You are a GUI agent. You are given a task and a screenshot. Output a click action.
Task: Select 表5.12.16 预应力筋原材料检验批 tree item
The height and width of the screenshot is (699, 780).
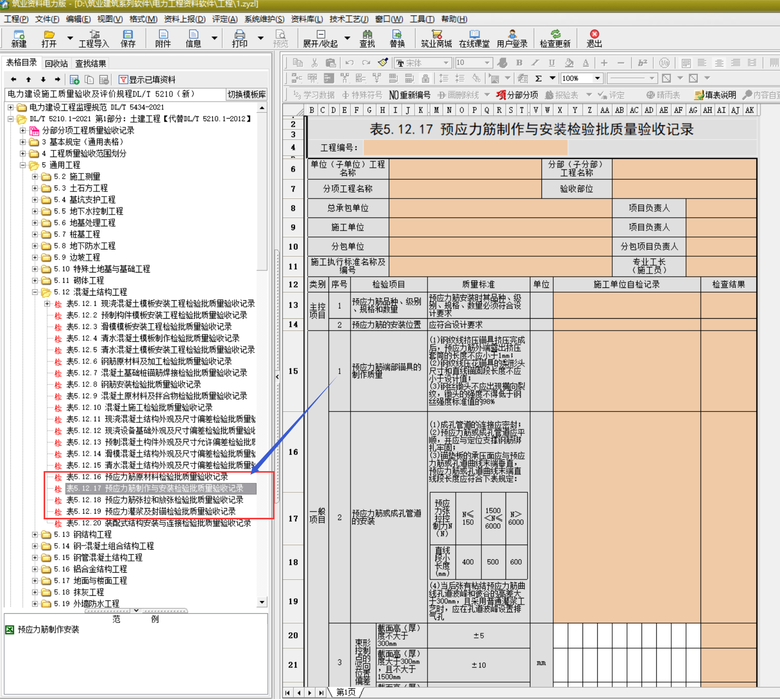coord(147,477)
